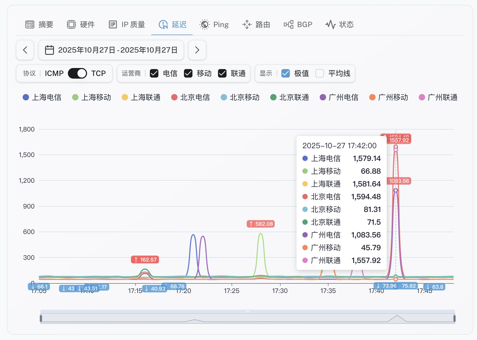The image size is (477, 340).
Task: Uncheck the 联通 operator checkbox
Action: coord(223,73)
